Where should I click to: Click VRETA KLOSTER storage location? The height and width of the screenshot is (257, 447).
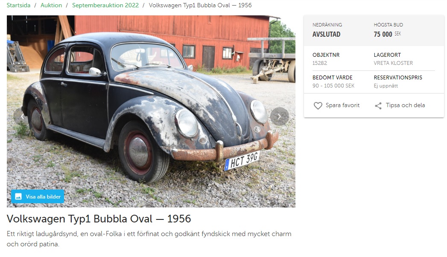393,63
